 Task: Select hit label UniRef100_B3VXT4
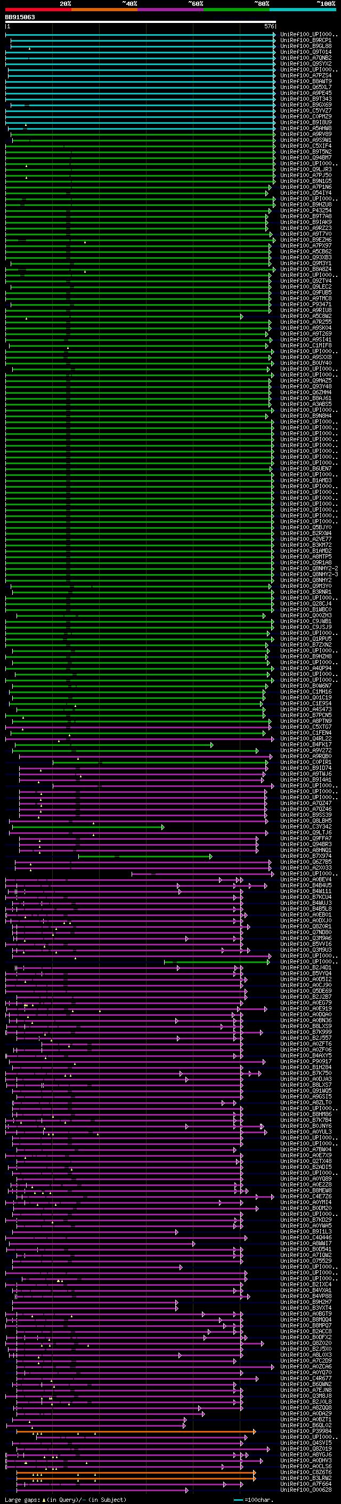305,1308
